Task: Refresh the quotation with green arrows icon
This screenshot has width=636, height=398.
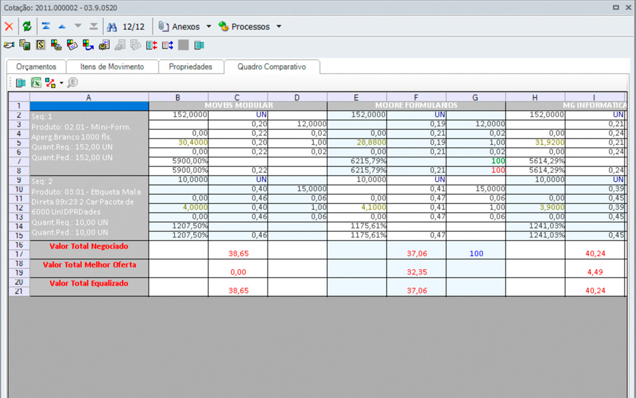Action: click(27, 27)
